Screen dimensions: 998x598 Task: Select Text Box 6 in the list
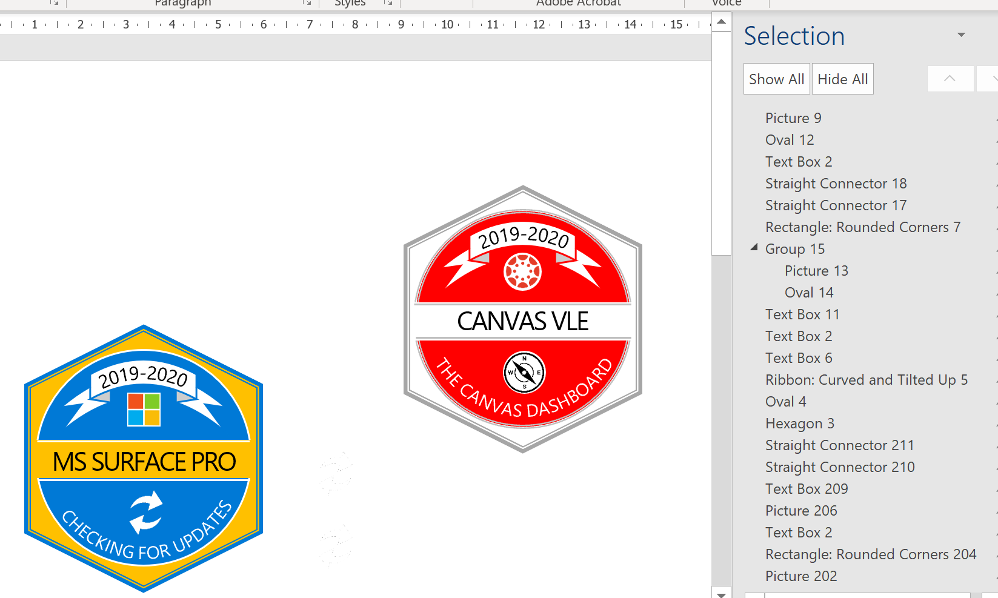coord(799,358)
